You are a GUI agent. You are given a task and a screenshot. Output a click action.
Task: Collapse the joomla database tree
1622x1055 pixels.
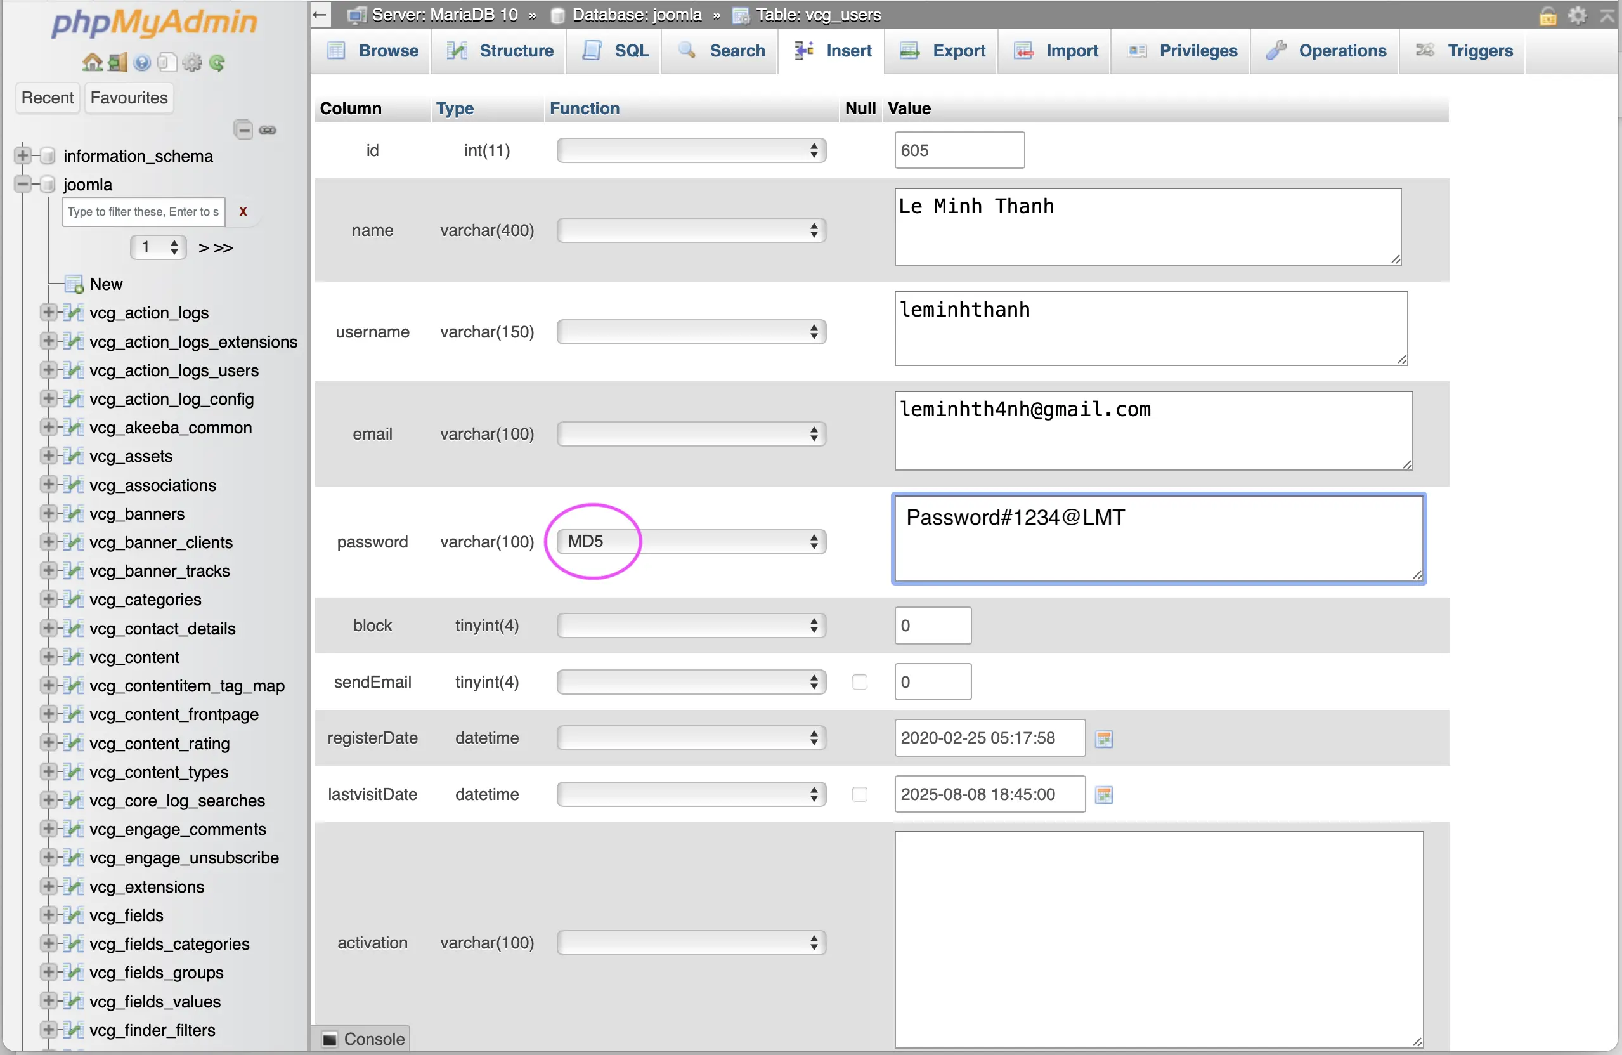tap(23, 184)
